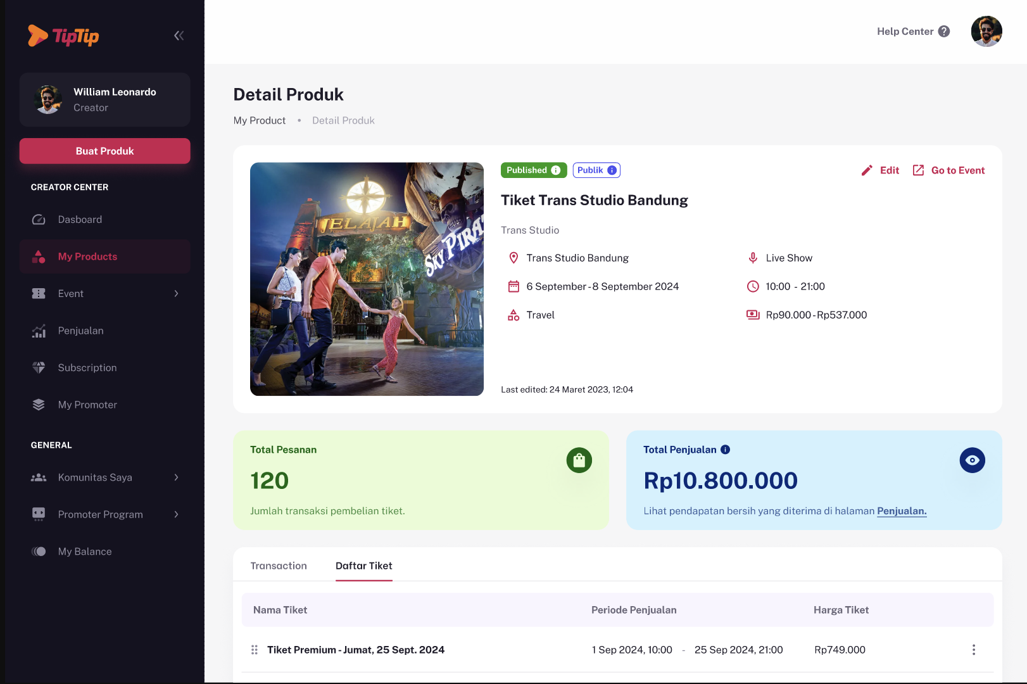1027x684 pixels.
Task: Click William Leonardo creator profile card
Action: click(105, 99)
